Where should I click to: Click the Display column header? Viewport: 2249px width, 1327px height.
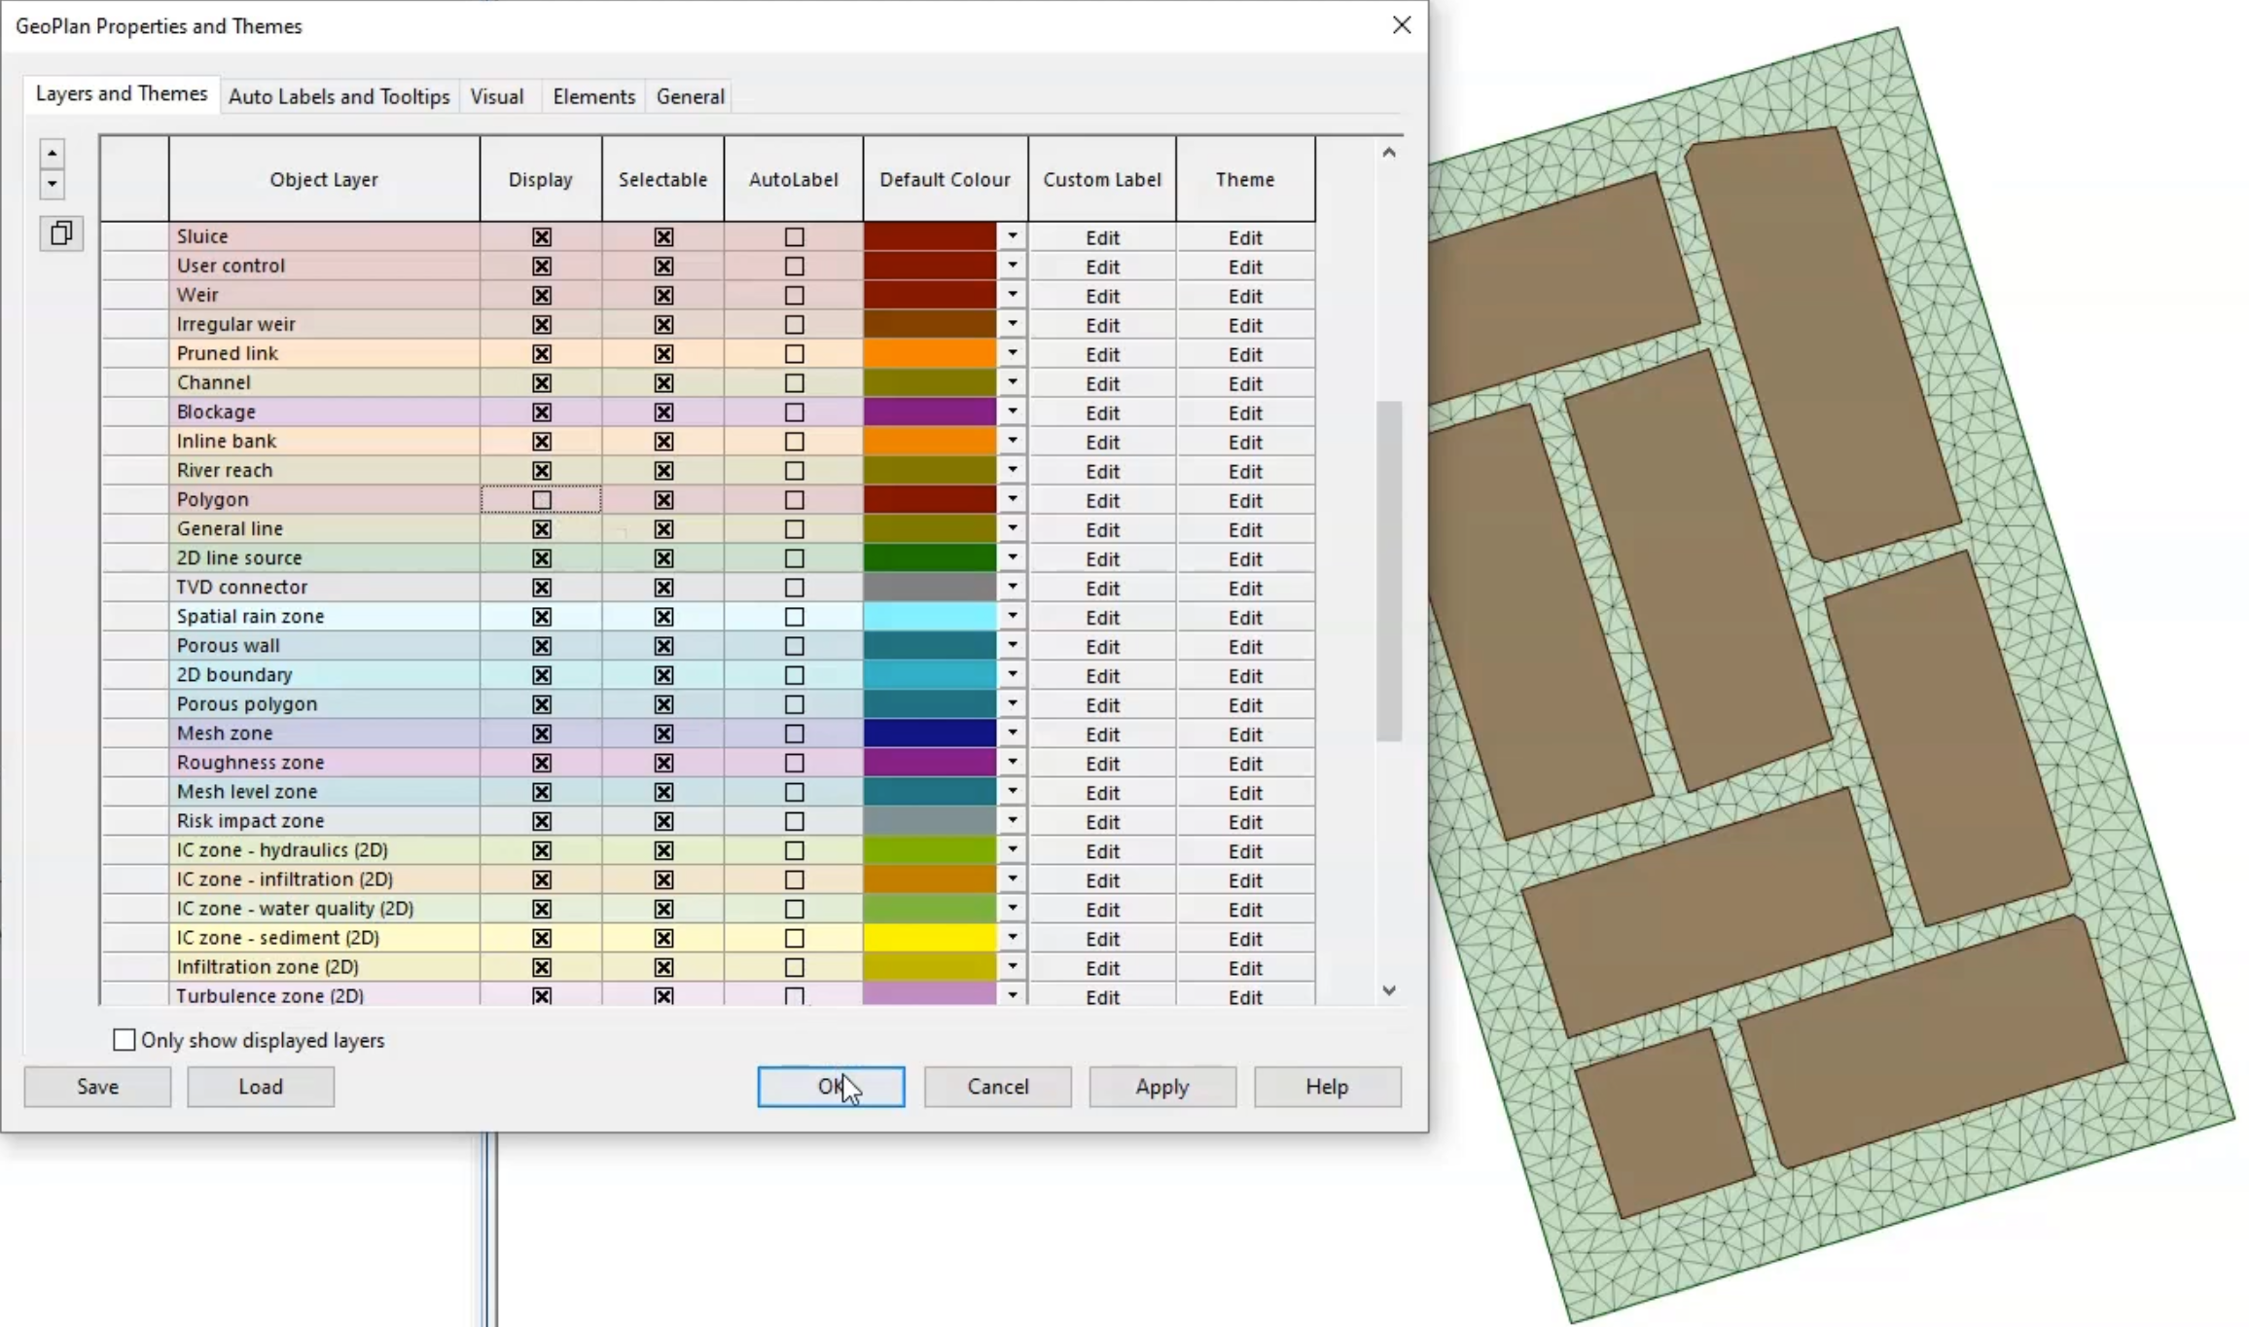point(541,179)
